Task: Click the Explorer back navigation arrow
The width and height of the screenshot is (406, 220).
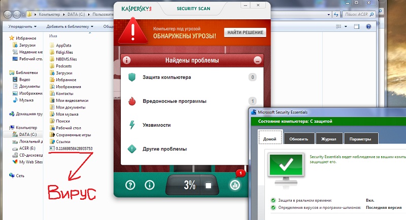Action: (8, 15)
